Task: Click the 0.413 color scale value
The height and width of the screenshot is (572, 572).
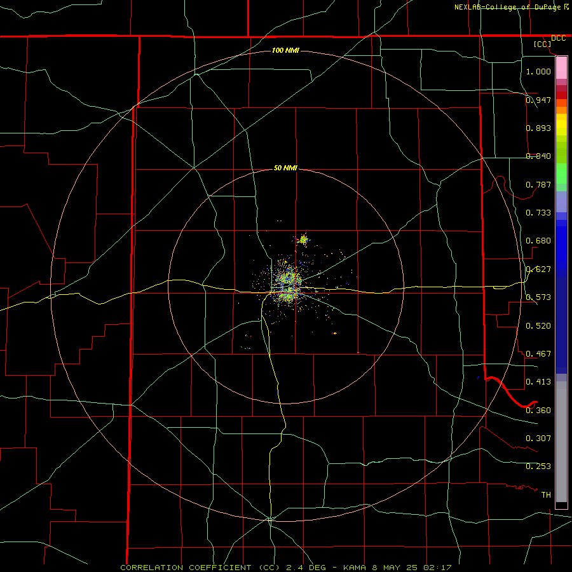Action: click(x=538, y=381)
